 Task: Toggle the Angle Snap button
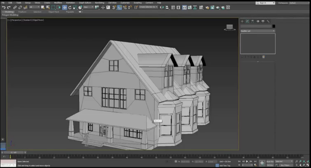point(120,8)
